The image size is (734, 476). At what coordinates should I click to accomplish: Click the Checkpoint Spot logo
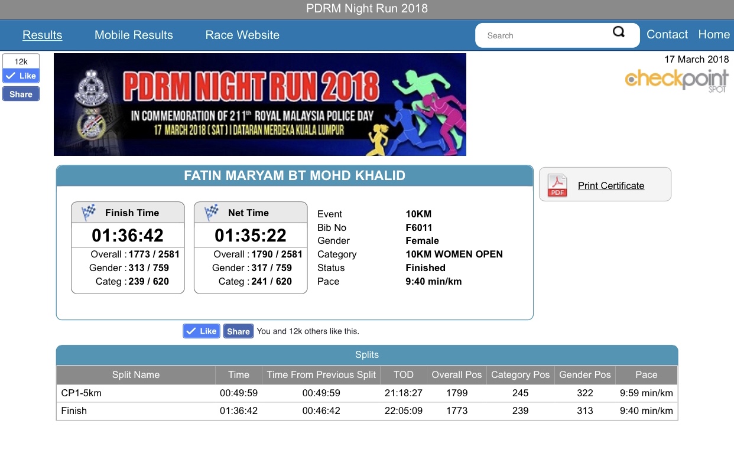tap(677, 80)
